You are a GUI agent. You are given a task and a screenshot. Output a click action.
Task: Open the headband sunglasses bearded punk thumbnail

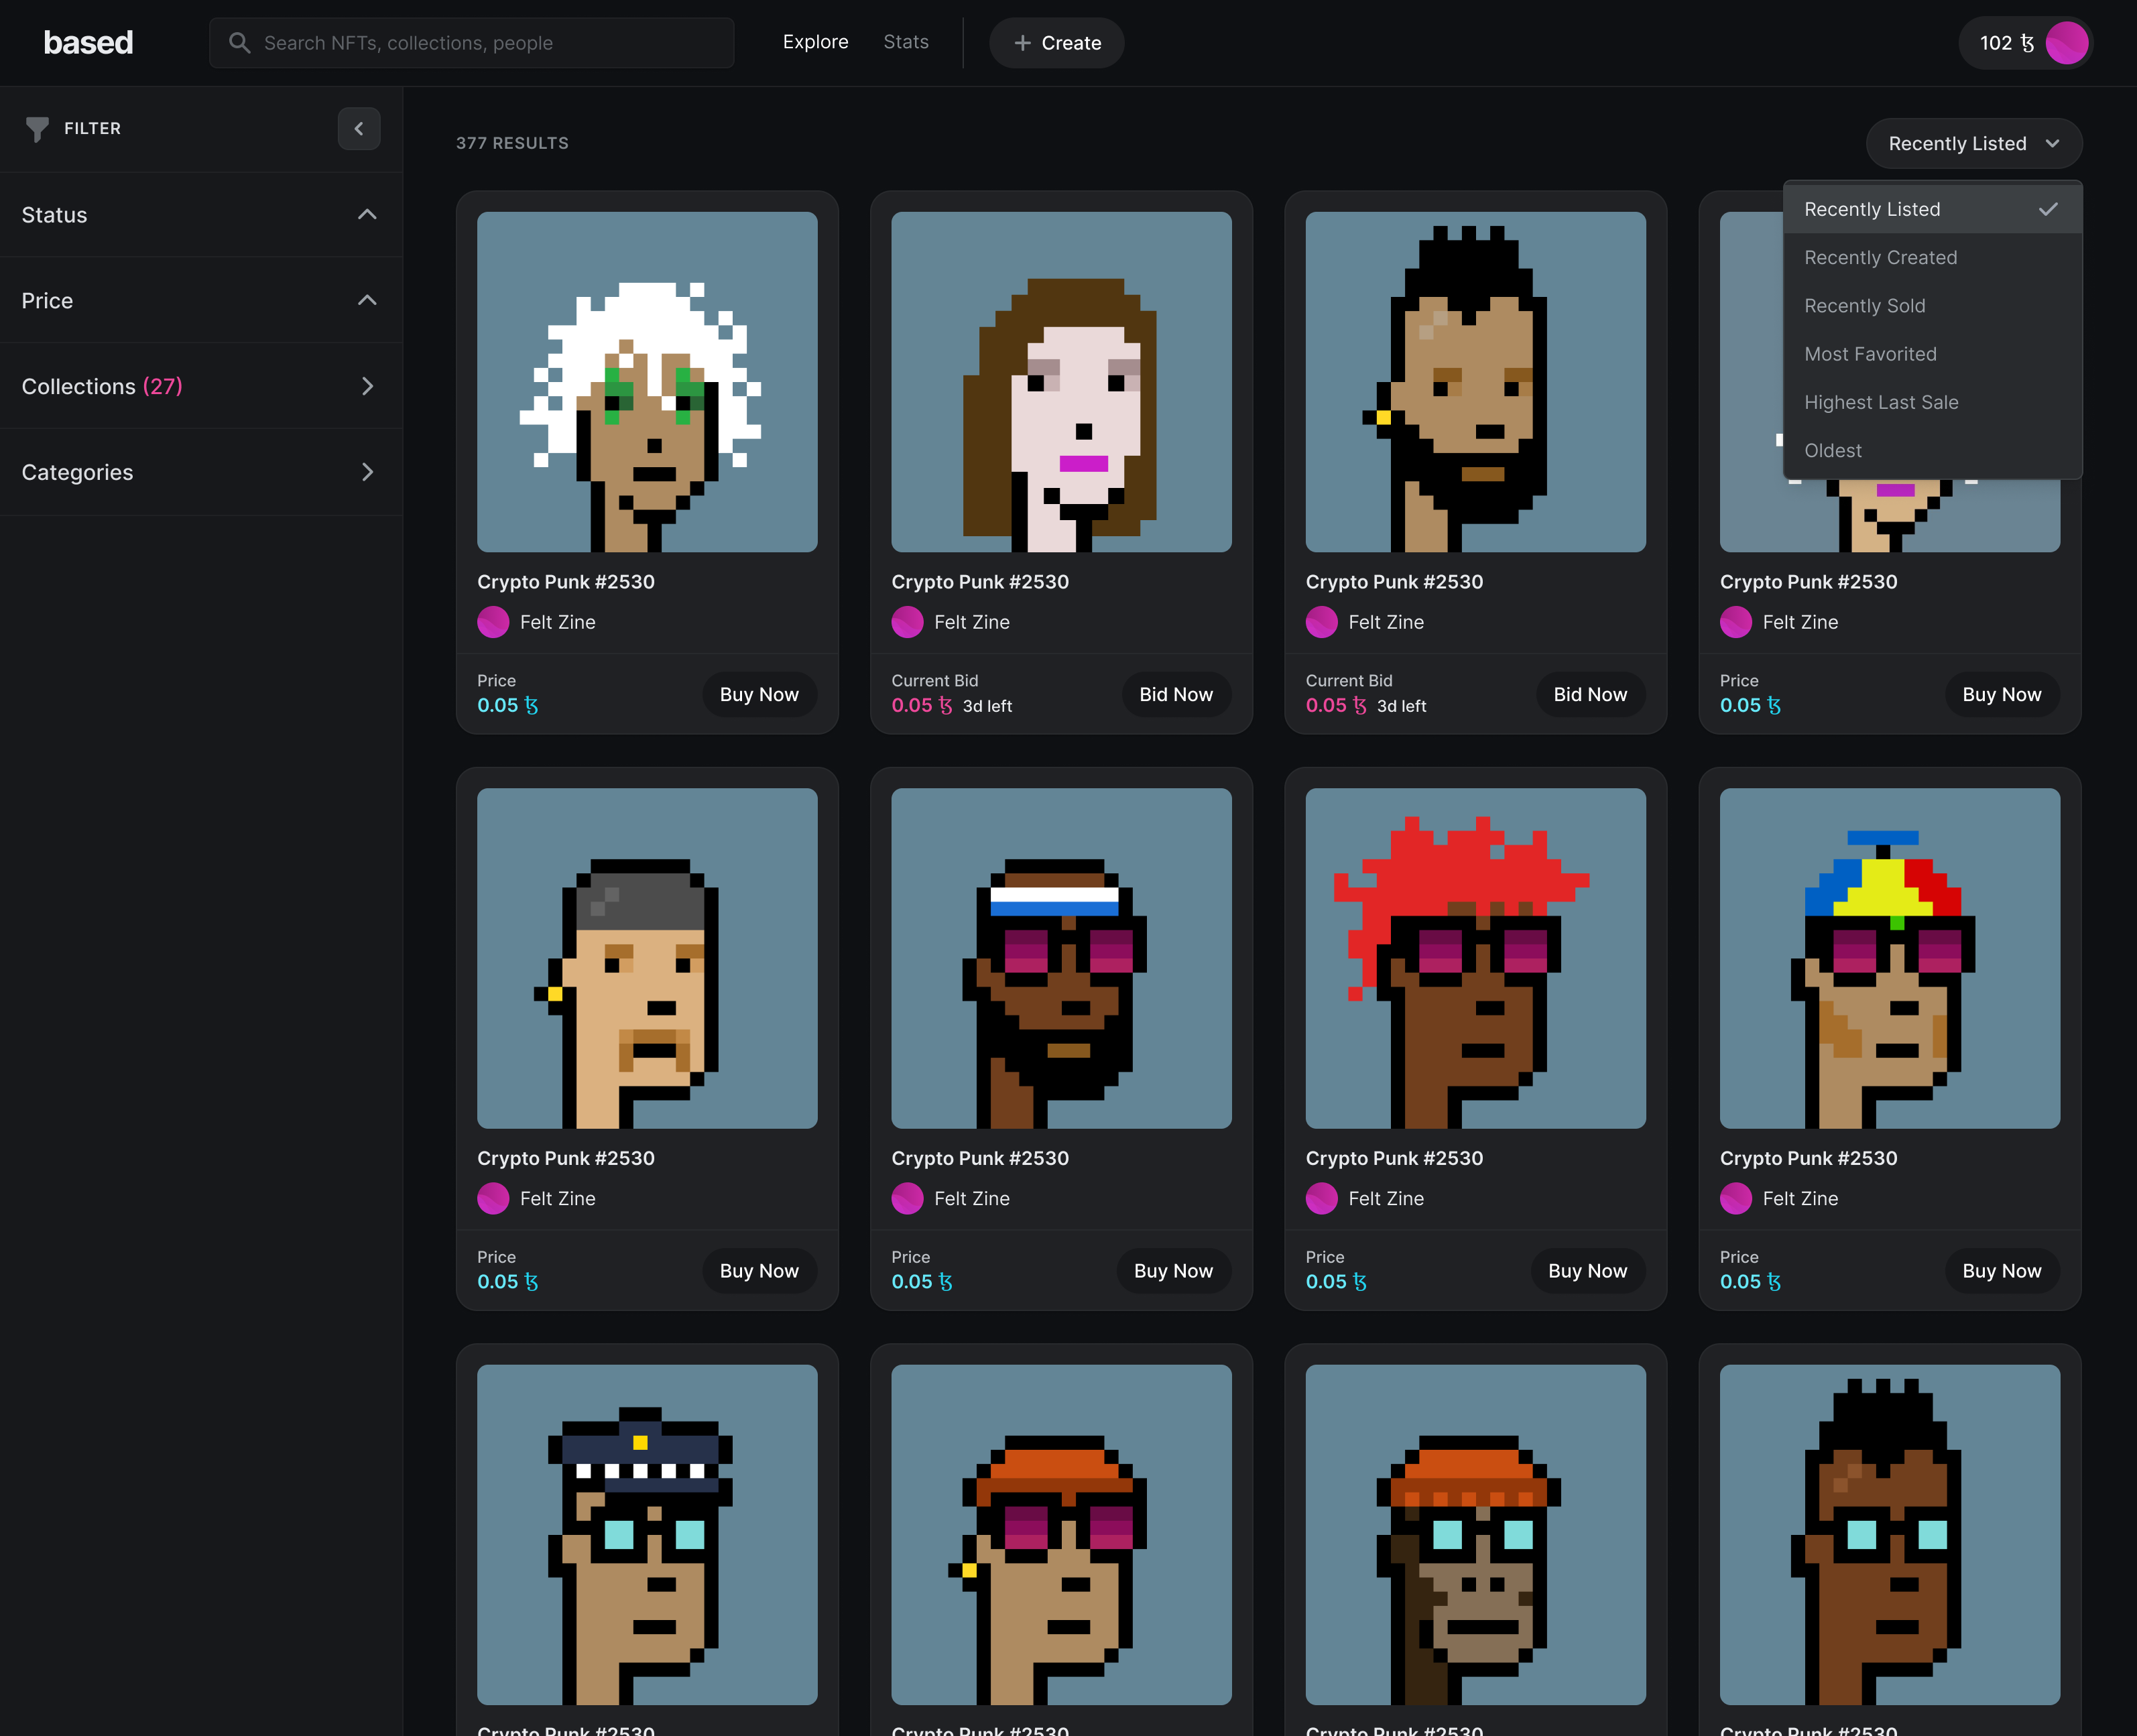(x=1061, y=958)
